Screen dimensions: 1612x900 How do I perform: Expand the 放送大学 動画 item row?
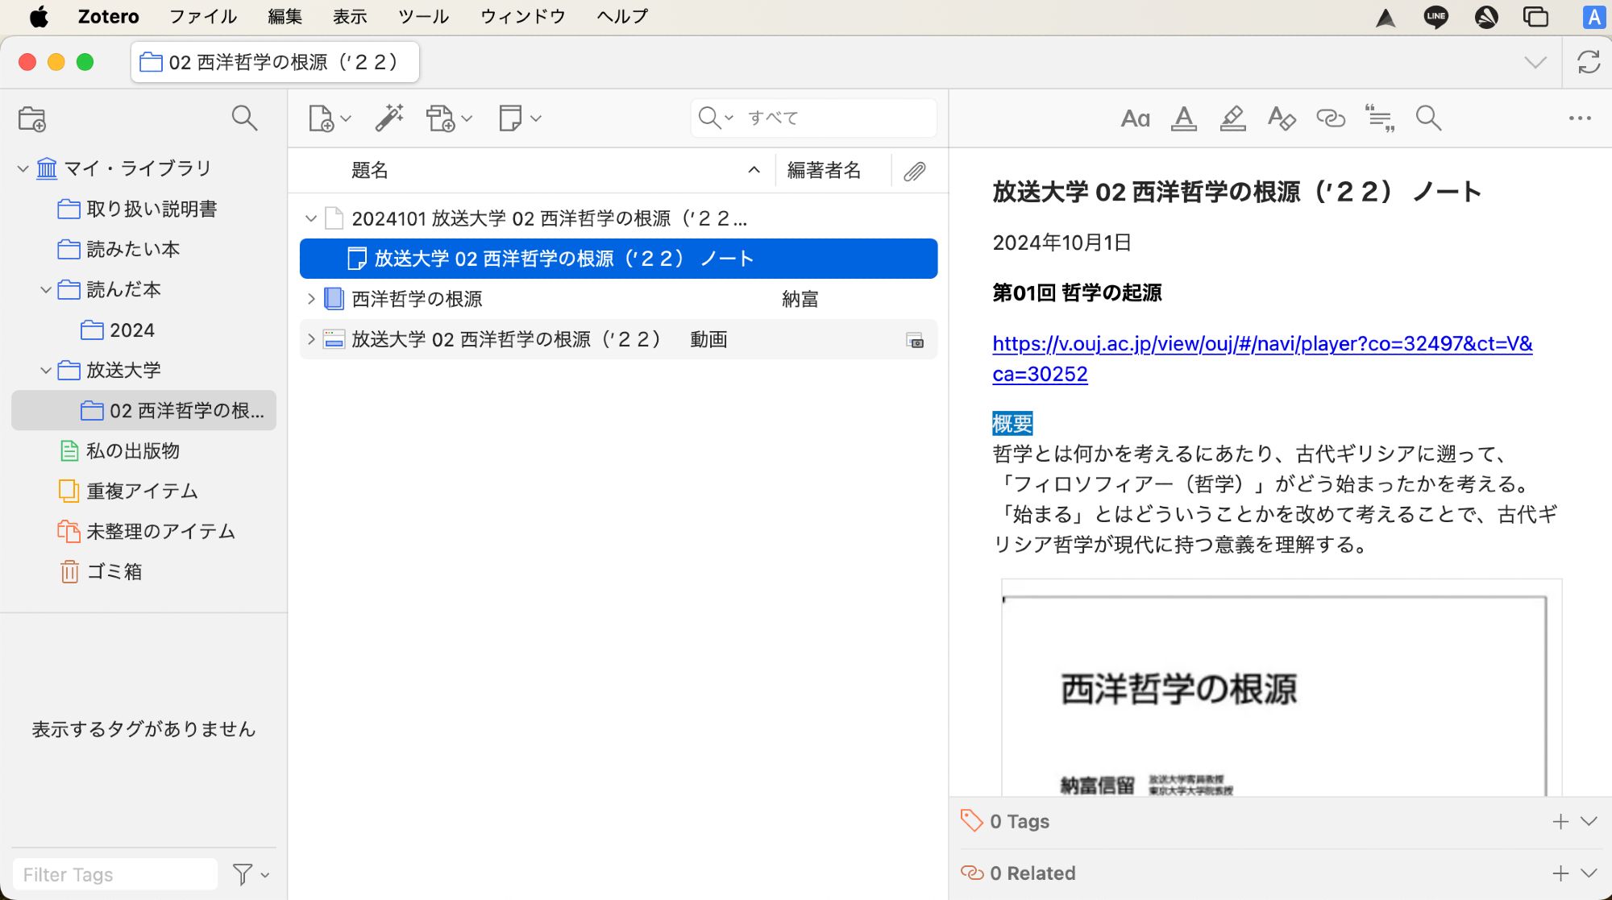point(310,339)
